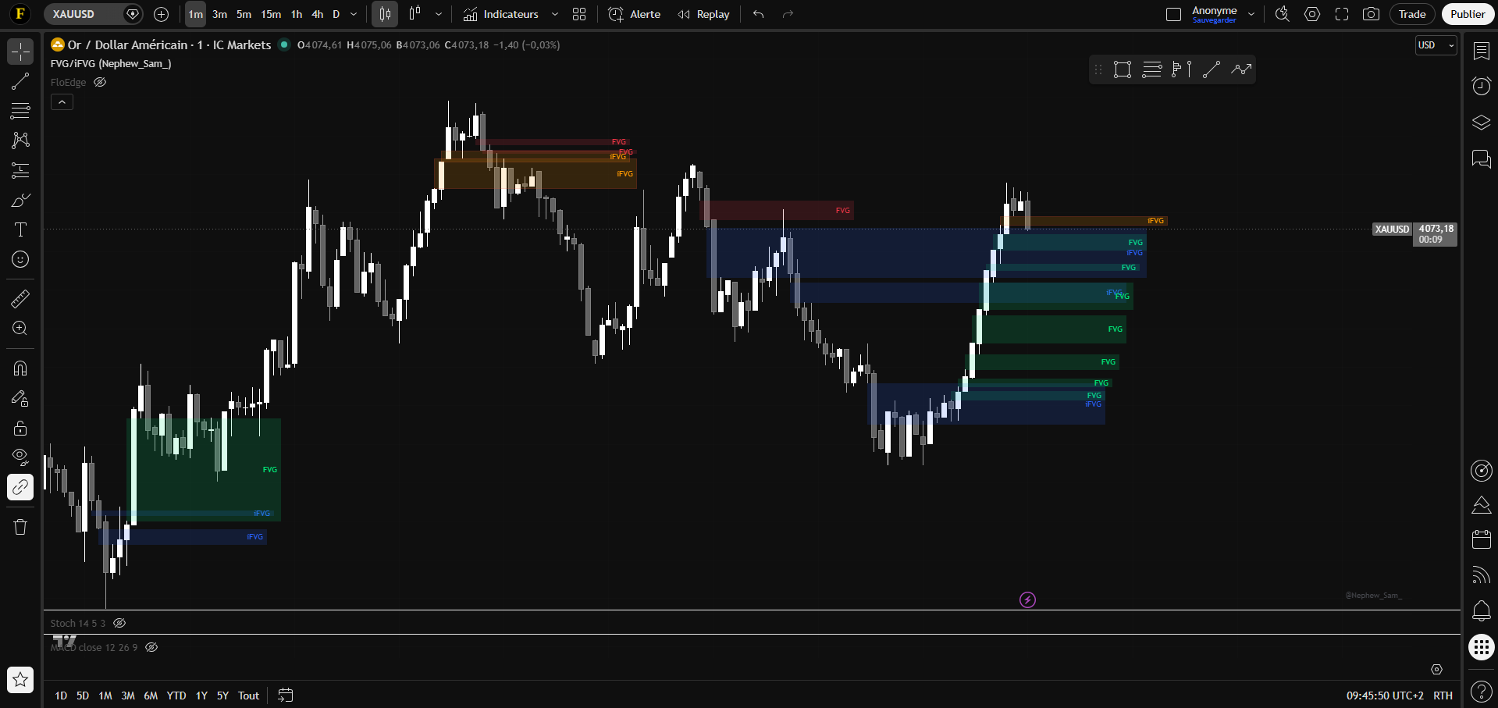Image resolution: width=1498 pixels, height=708 pixels.
Task: Undo the last chart action
Action: click(x=758, y=14)
